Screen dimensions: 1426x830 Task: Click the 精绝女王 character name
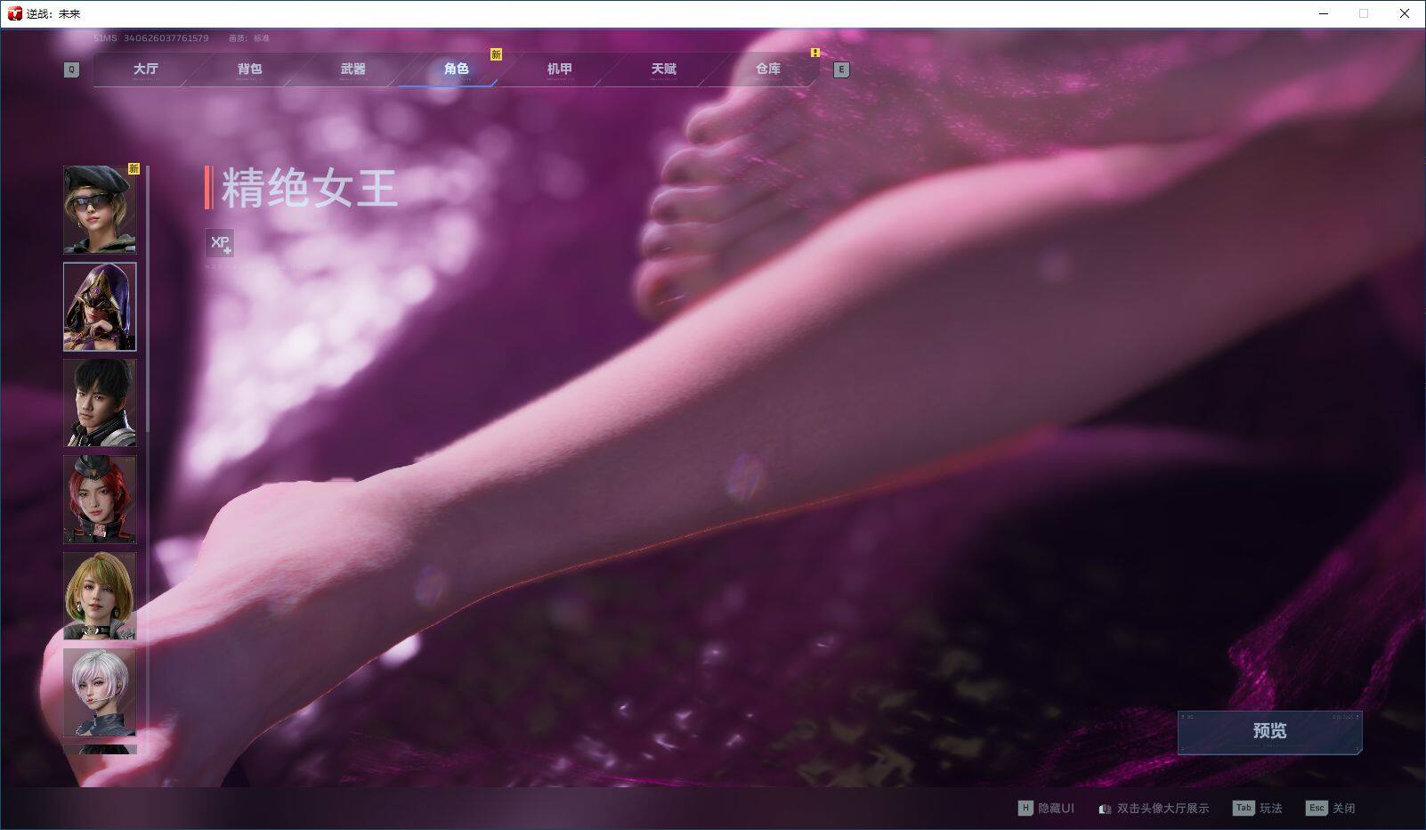coord(309,188)
